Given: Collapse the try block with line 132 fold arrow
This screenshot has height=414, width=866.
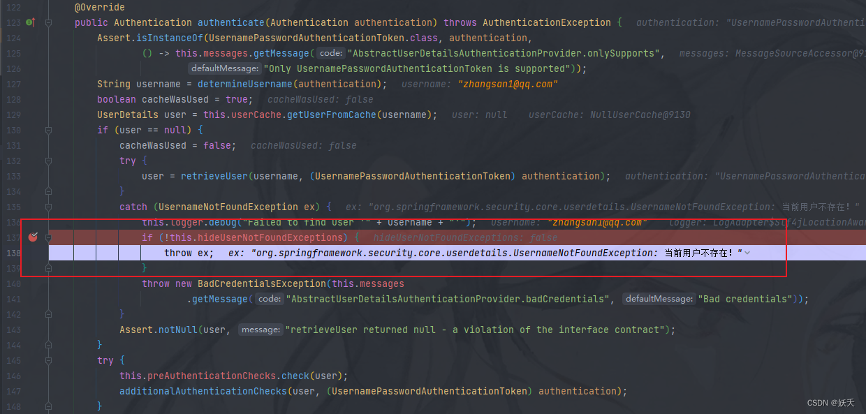Looking at the screenshot, I should click(47, 161).
